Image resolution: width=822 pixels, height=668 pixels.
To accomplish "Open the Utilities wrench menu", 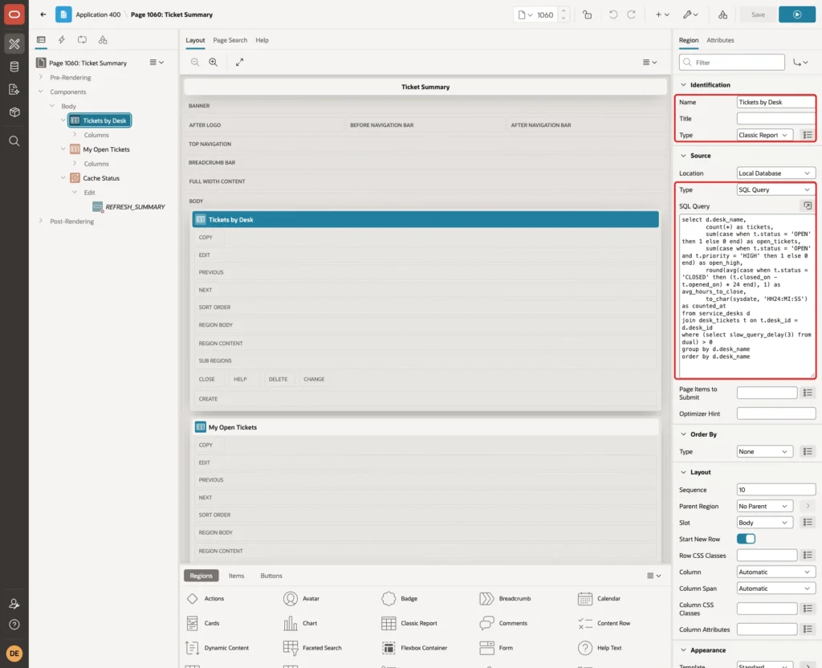I will [x=690, y=14].
